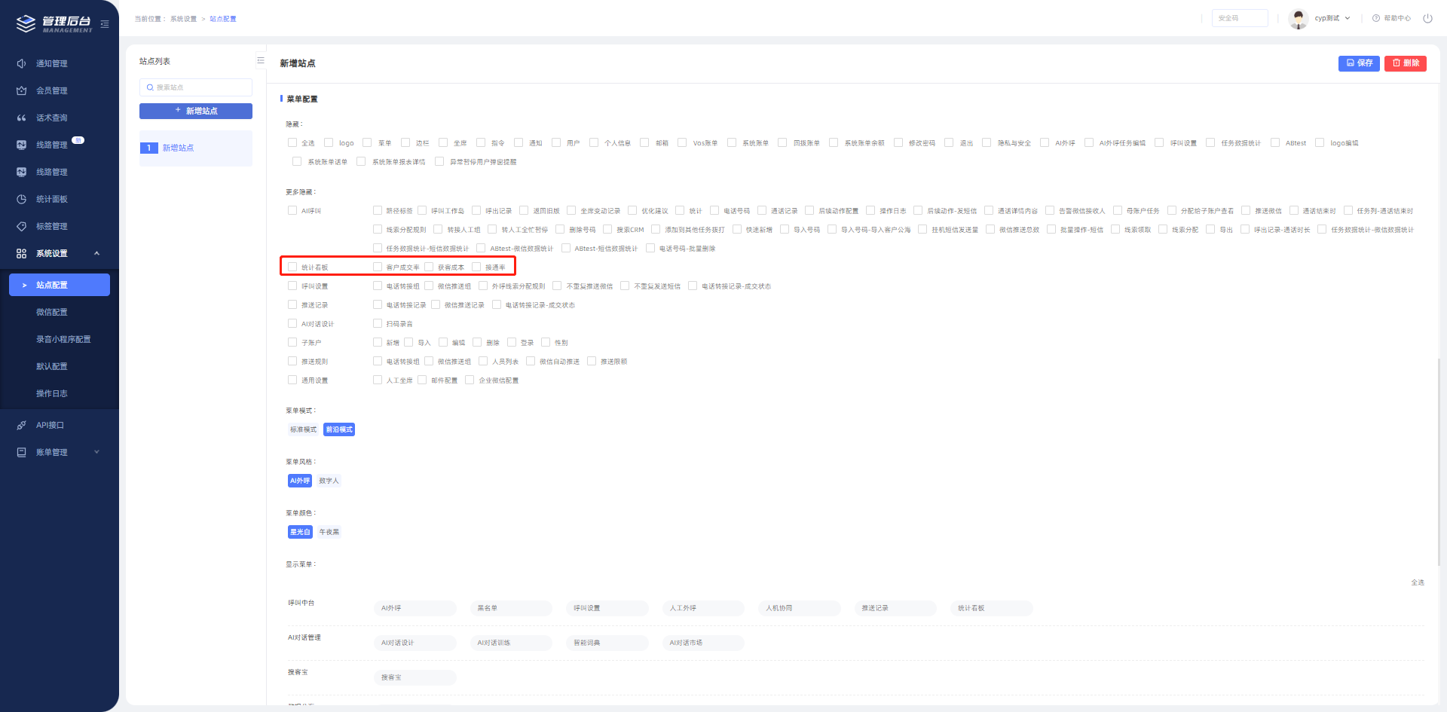Viewport: 1447px width, 712px height.
Task: Check the 客户成交率 checkbox
Action: [x=378, y=267]
